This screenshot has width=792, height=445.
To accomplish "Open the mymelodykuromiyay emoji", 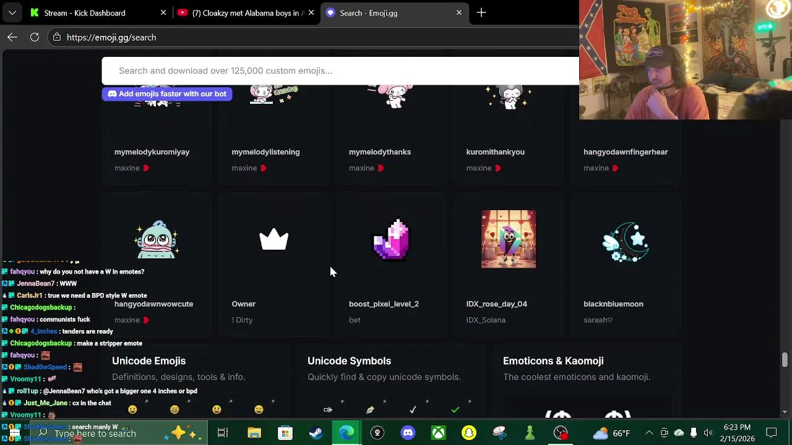I will (x=152, y=152).
